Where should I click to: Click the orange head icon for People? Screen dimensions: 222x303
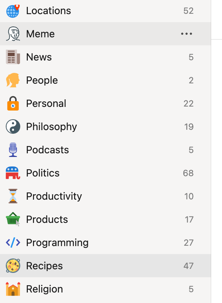13,80
